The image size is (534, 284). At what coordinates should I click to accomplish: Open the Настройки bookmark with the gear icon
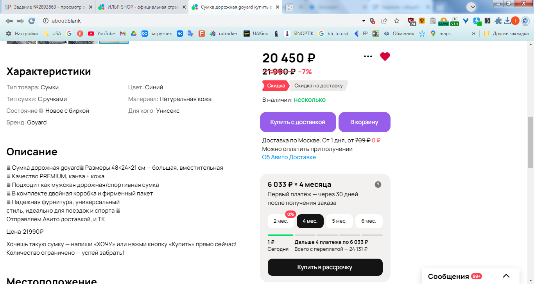[x=22, y=34]
